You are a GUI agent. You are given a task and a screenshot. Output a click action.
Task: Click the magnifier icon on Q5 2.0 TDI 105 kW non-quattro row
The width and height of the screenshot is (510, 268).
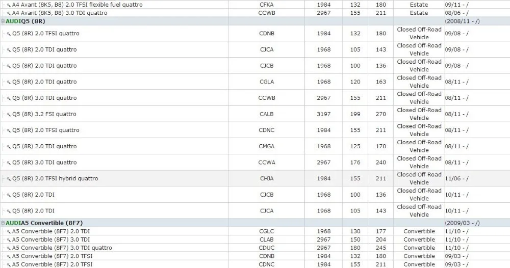click(x=9, y=211)
